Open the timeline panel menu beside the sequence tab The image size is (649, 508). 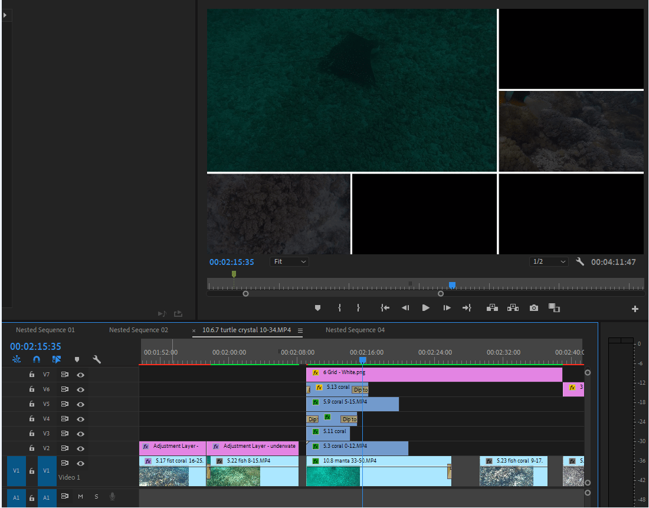click(x=301, y=331)
